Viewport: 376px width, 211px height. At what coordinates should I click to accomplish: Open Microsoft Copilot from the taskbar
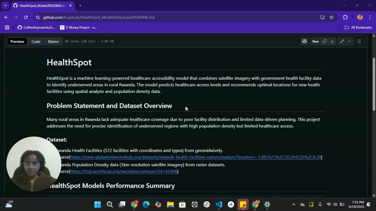[x=158, y=205]
